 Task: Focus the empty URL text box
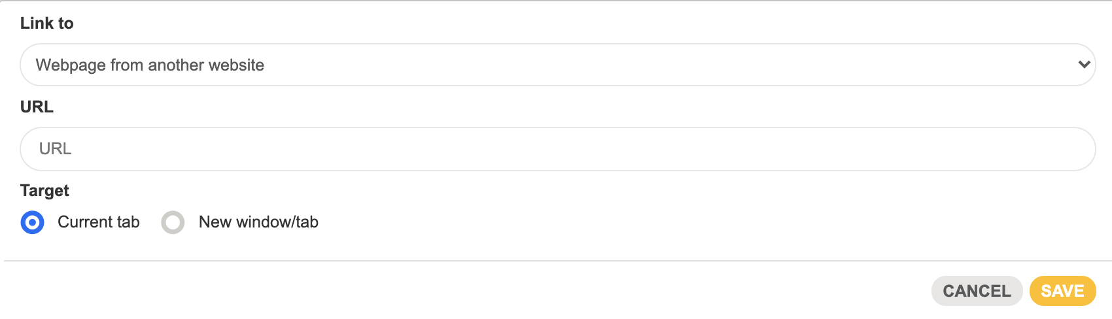click(x=557, y=149)
